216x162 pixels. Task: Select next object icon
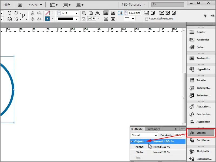[x=39, y=19]
